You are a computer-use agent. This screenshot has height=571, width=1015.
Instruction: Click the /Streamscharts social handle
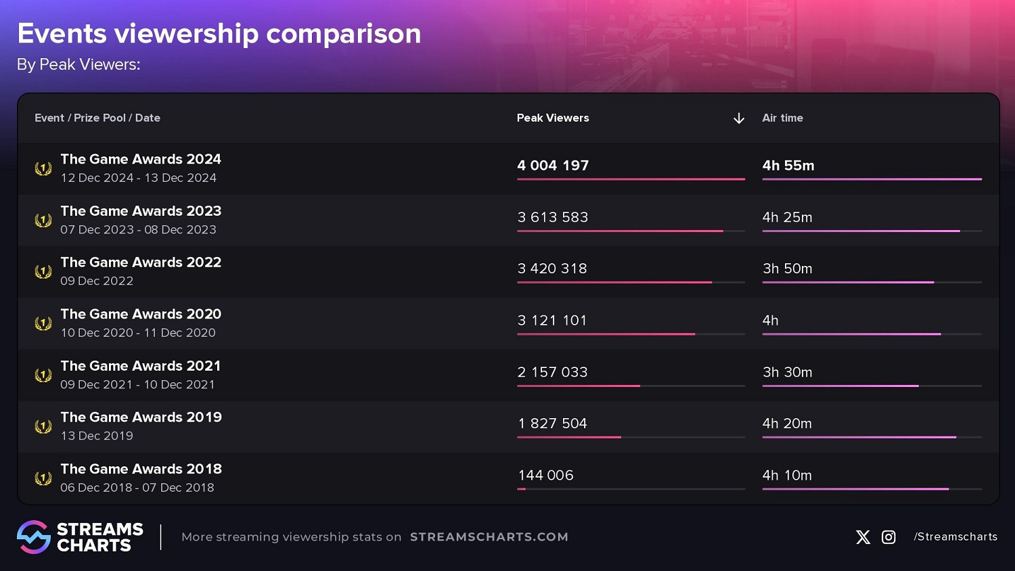pos(955,536)
